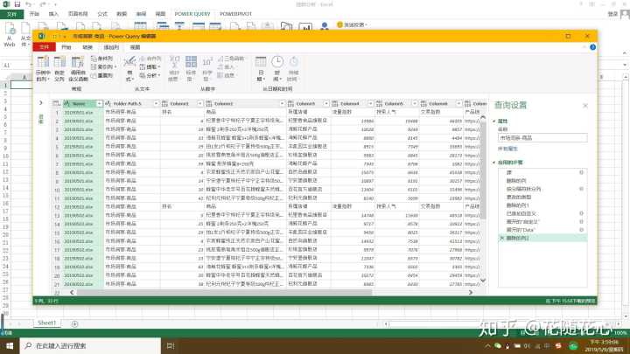Click the 自定义列 (Custom Column) icon
Screen dimensions: 630x354
click(61, 66)
